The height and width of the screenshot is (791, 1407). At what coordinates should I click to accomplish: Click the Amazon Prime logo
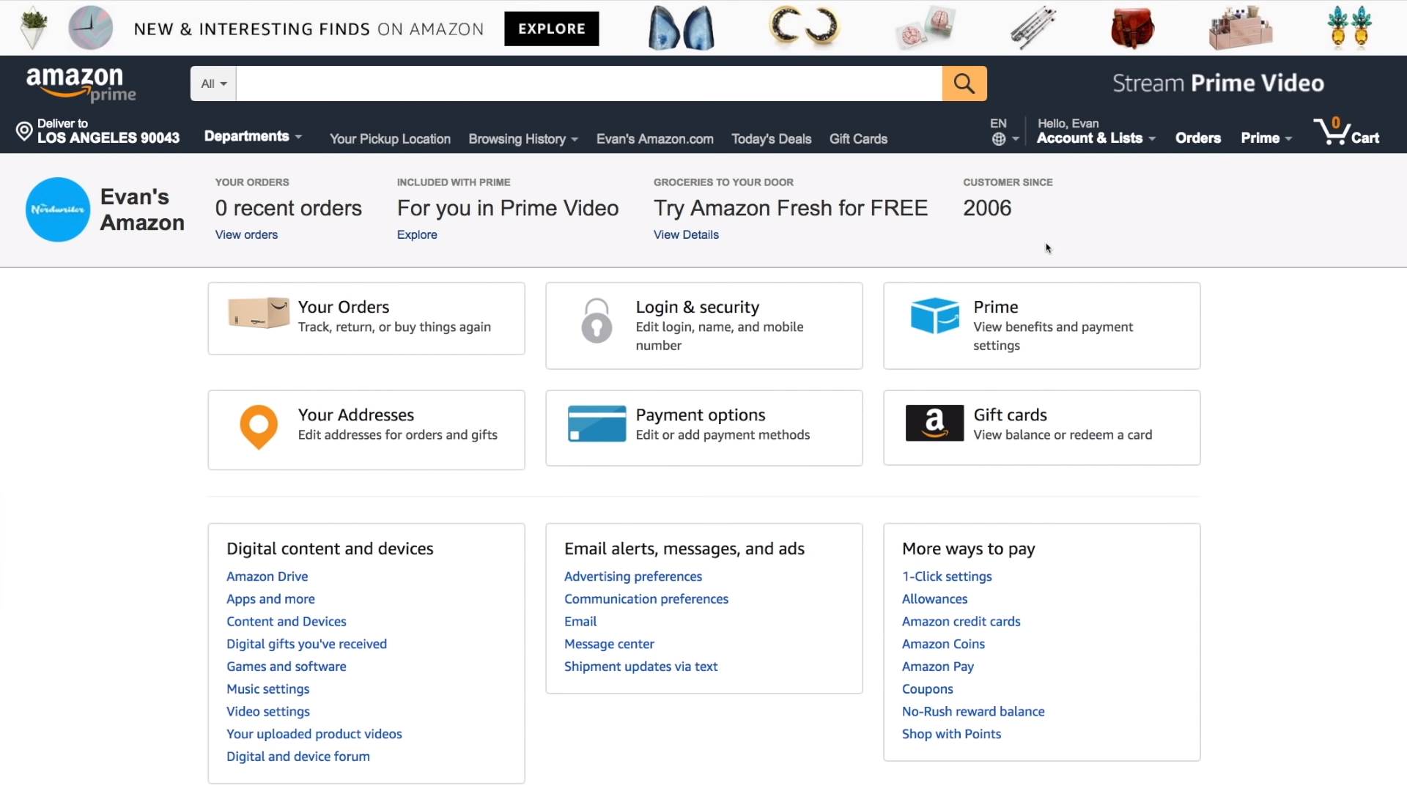coord(81,83)
